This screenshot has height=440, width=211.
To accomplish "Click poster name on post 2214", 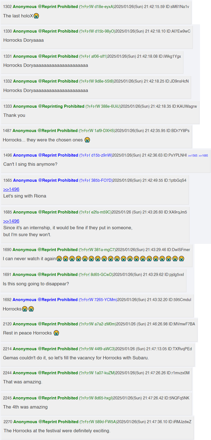I will click(x=45, y=349).
